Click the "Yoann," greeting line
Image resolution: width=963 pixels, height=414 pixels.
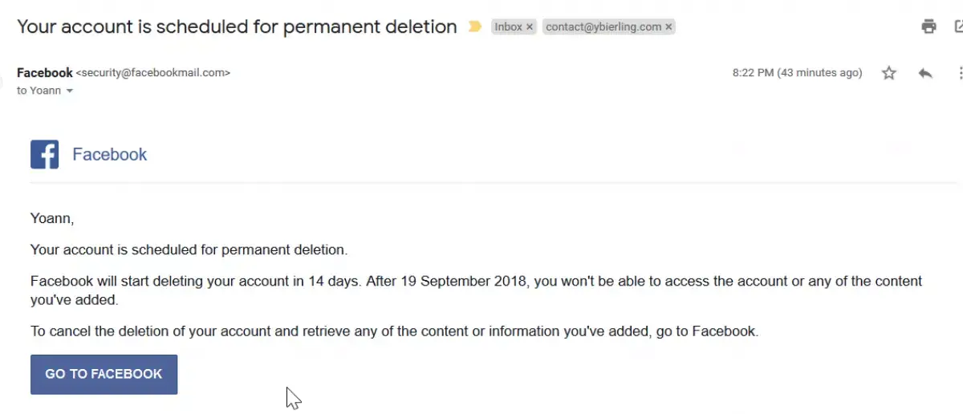52,217
